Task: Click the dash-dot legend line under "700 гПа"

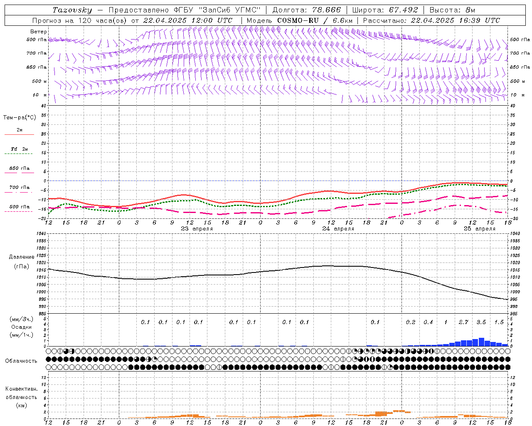Action: (x=18, y=192)
